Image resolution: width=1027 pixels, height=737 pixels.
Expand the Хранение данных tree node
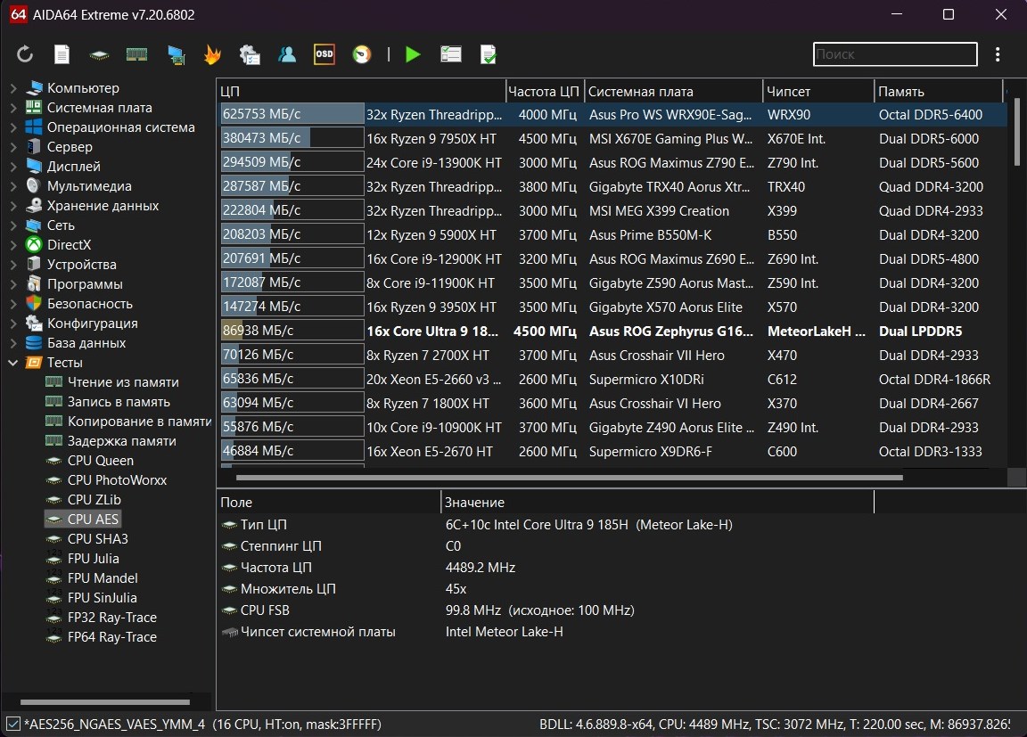[13, 206]
